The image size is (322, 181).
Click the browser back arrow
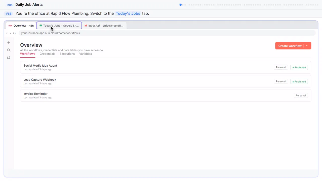point(7,33)
